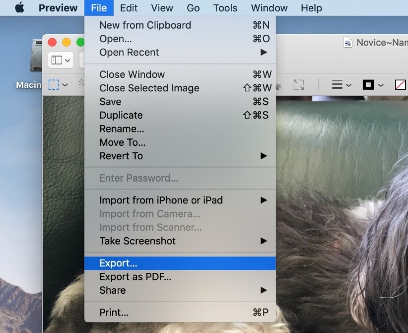Click the document proxy icon in title bar
The height and width of the screenshot is (333, 408).
347,43
